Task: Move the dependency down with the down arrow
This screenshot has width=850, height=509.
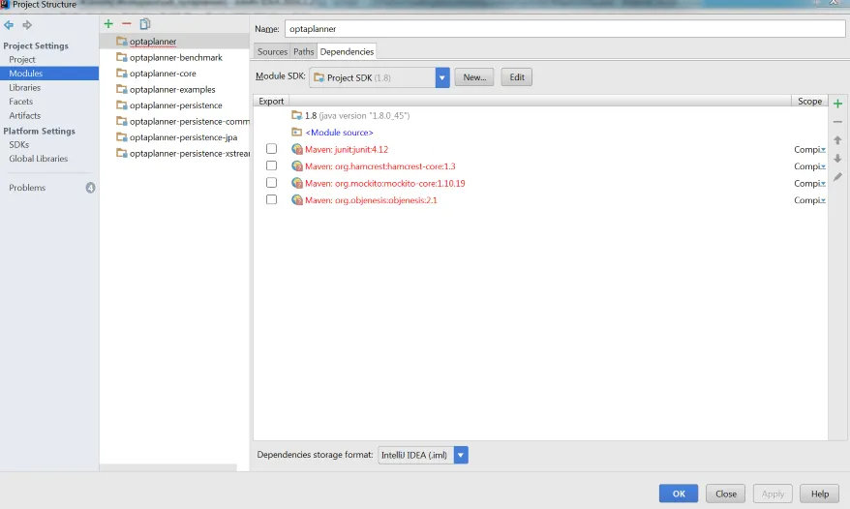Action: click(x=837, y=159)
